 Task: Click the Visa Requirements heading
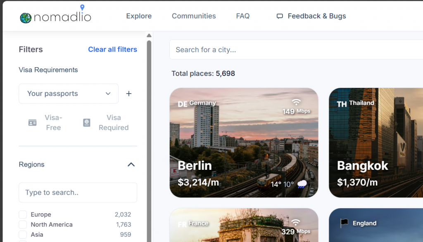click(48, 70)
